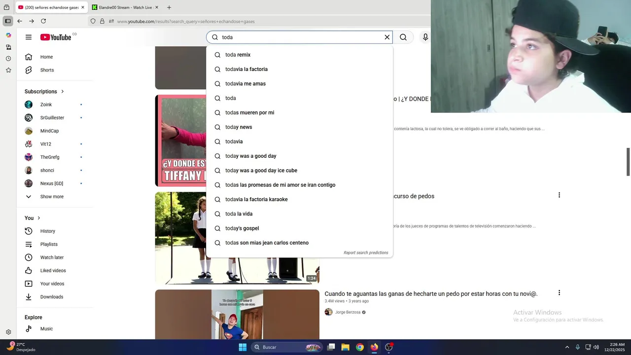The image size is (631, 355).
Task: Select suggestion 'today was a good day ice cube'
Action: coord(300,171)
